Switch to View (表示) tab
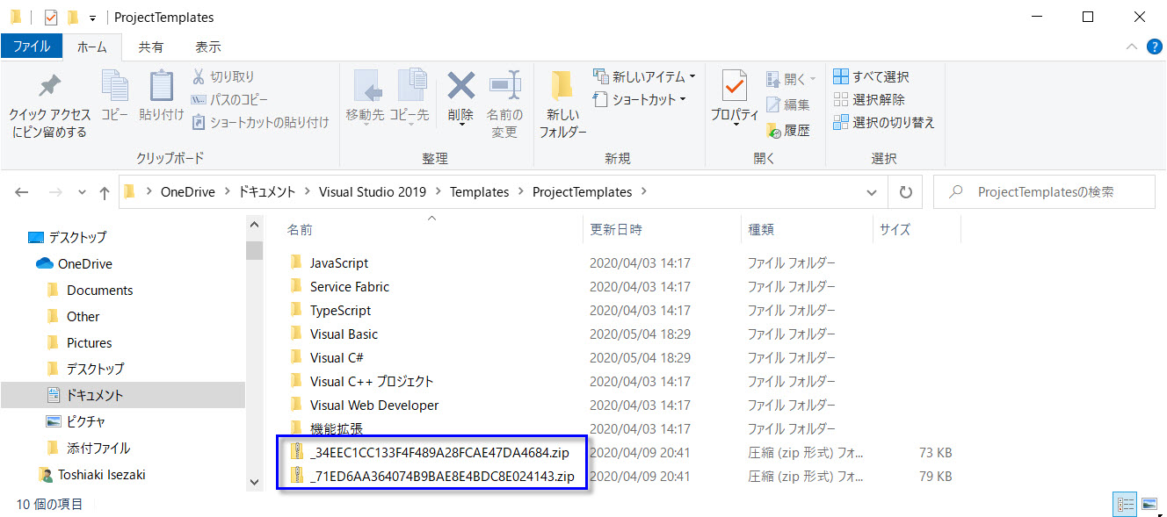The height and width of the screenshot is (517, 1167). (208, 47)
